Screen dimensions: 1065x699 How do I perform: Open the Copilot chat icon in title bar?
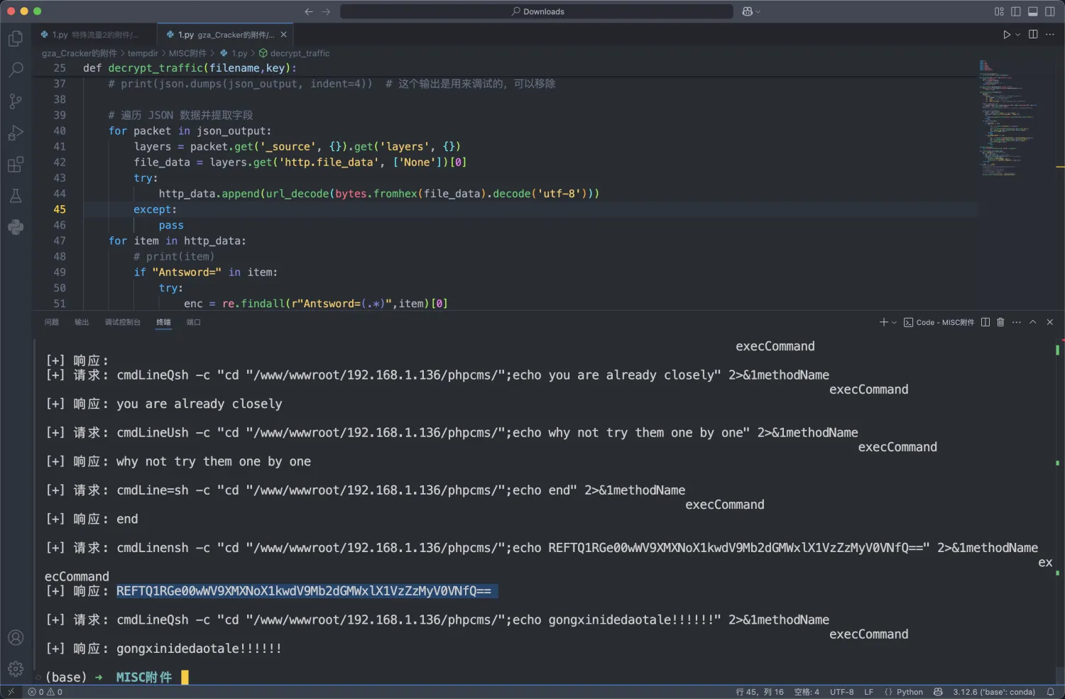(x=747, y=11)
